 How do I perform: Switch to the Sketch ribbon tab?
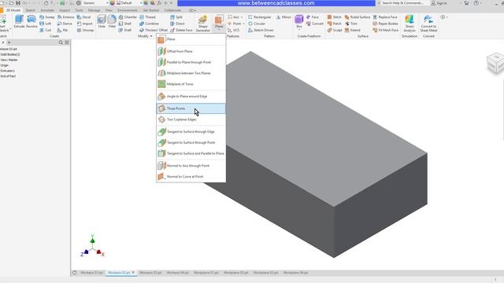[30, 10]
